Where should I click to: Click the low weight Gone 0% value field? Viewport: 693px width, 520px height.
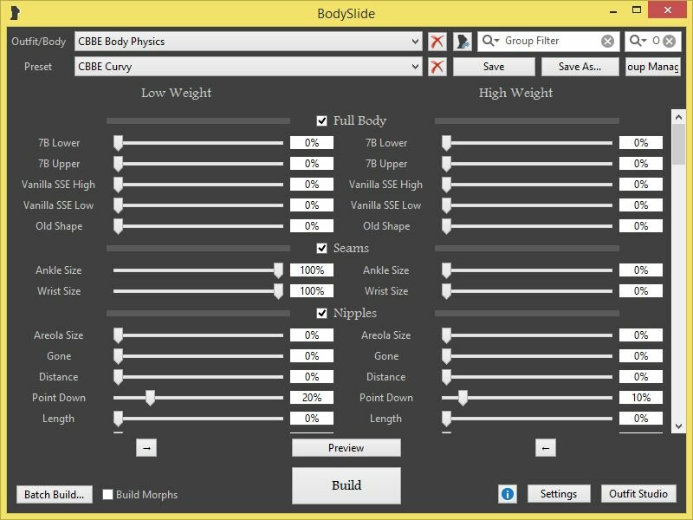[x=312, y=356]
